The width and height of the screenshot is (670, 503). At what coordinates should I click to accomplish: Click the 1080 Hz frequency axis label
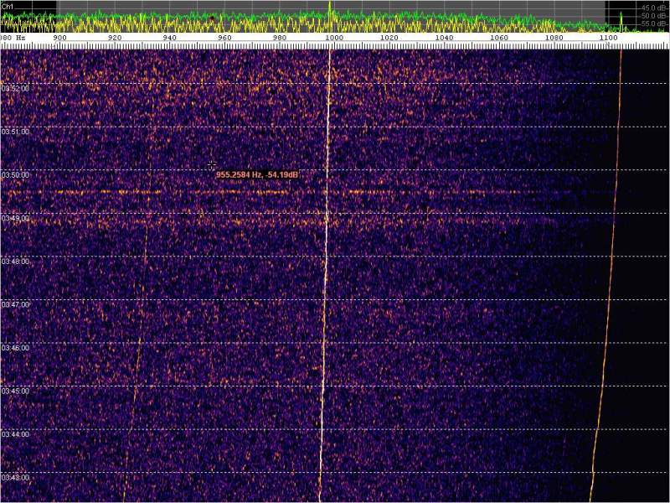tap(554, 38)
